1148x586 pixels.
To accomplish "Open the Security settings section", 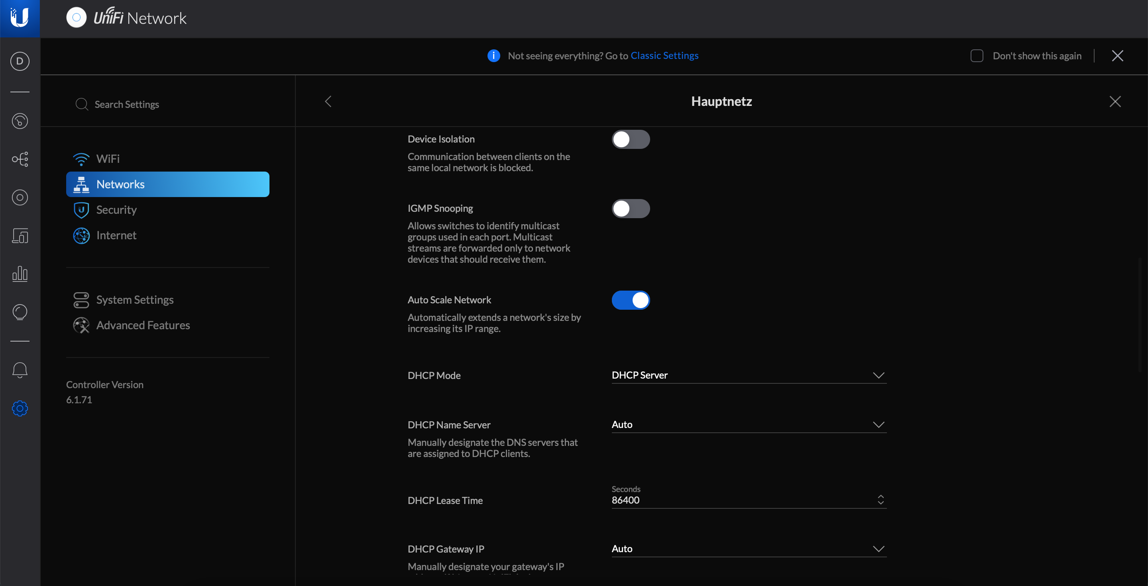I will [x=167, y=209].
